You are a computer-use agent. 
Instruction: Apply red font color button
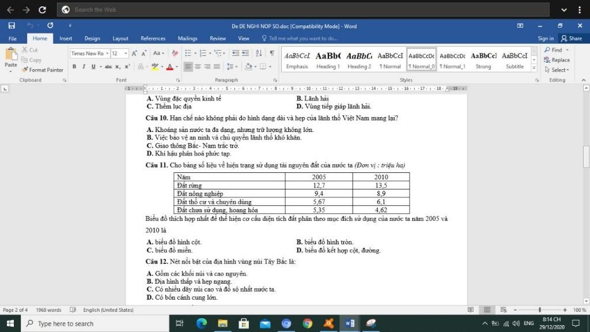point(170,67)
